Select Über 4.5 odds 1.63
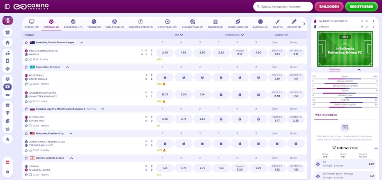The height and width of the screenshot is (180, 382). pyautogui.click(x=277, y=53)
